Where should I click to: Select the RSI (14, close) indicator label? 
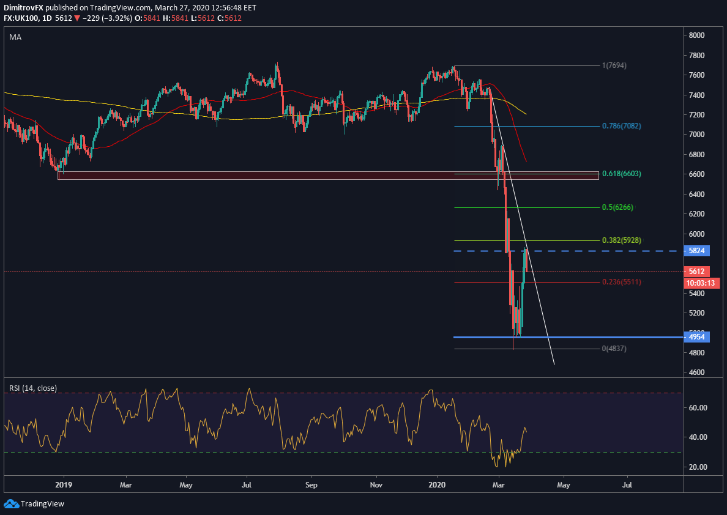coord(33,388)
